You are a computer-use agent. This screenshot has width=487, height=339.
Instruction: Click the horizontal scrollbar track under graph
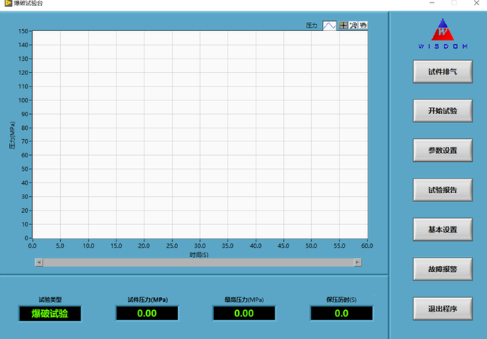pyautogui.click(x=198, y=262)
